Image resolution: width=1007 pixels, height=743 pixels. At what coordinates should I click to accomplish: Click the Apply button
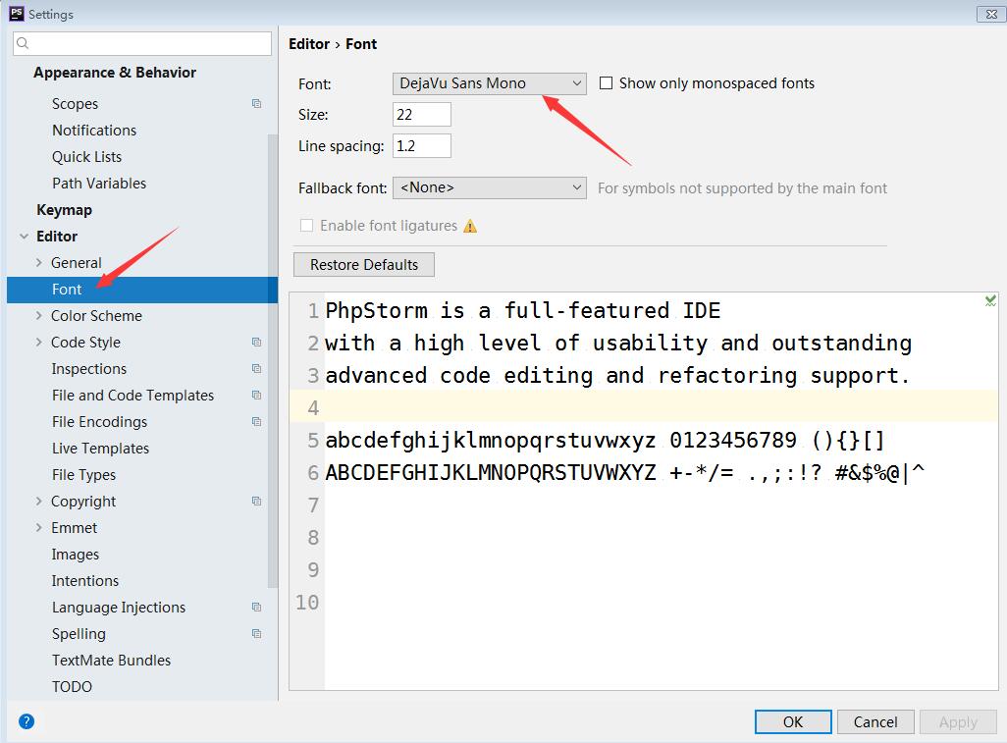958,721
